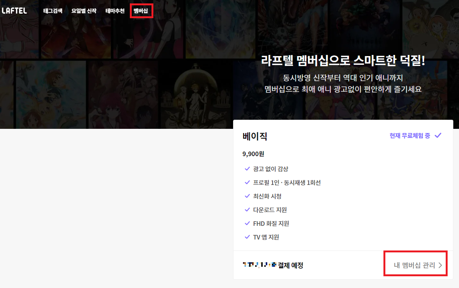This screenshot has width=459, height=288.
Task: Click the check icon beside 최신화 시청
Action: click(247, 196)
